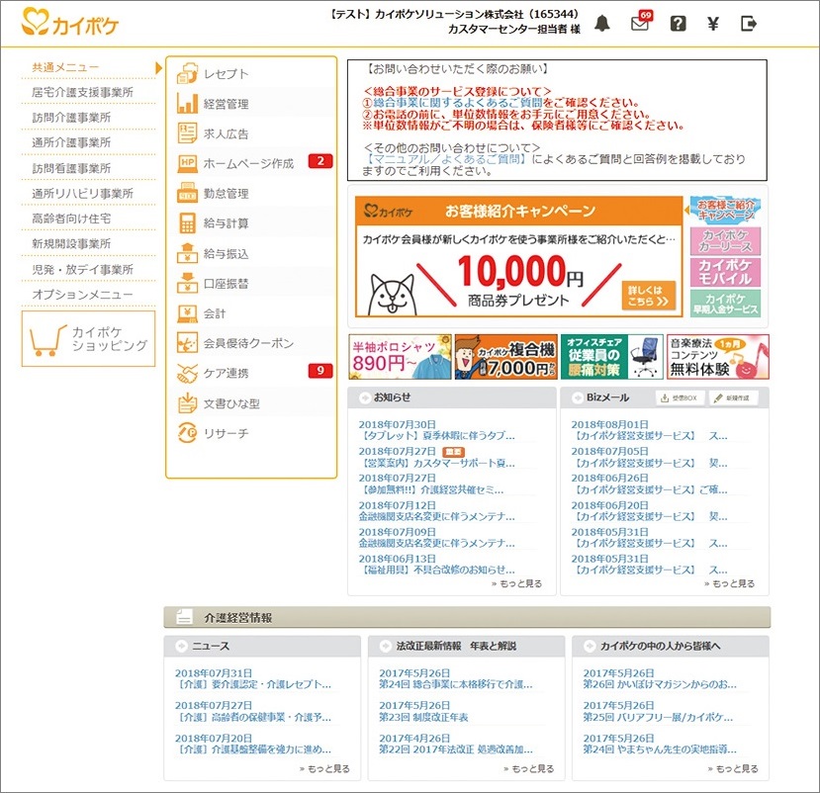Open the マニュアル/よくあるご質問 link
The image size is (820, 793).
coord(446,159)
